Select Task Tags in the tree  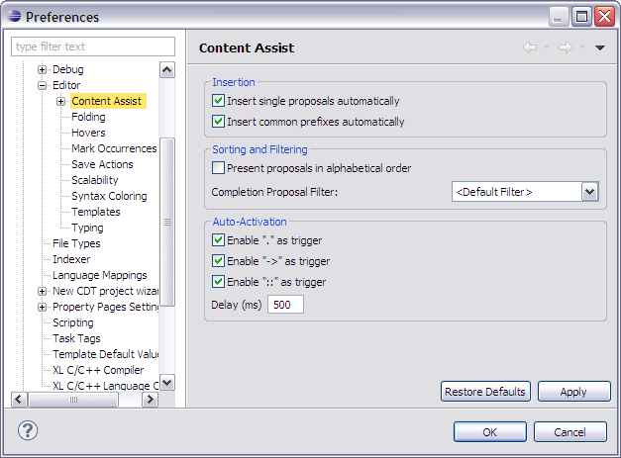point(76,338)
